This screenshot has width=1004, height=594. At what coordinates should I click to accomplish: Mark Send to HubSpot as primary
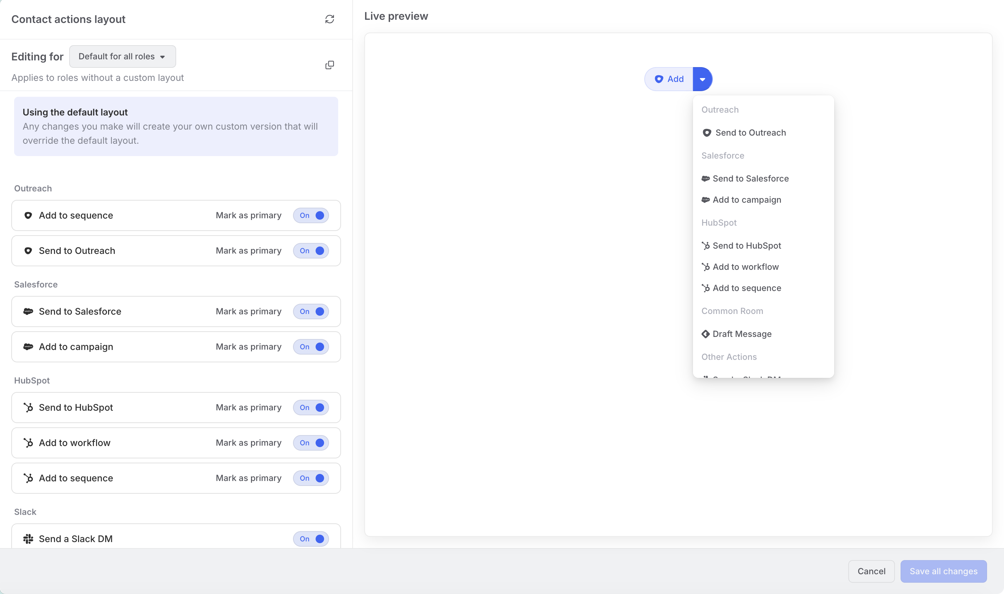coord(249,408)
